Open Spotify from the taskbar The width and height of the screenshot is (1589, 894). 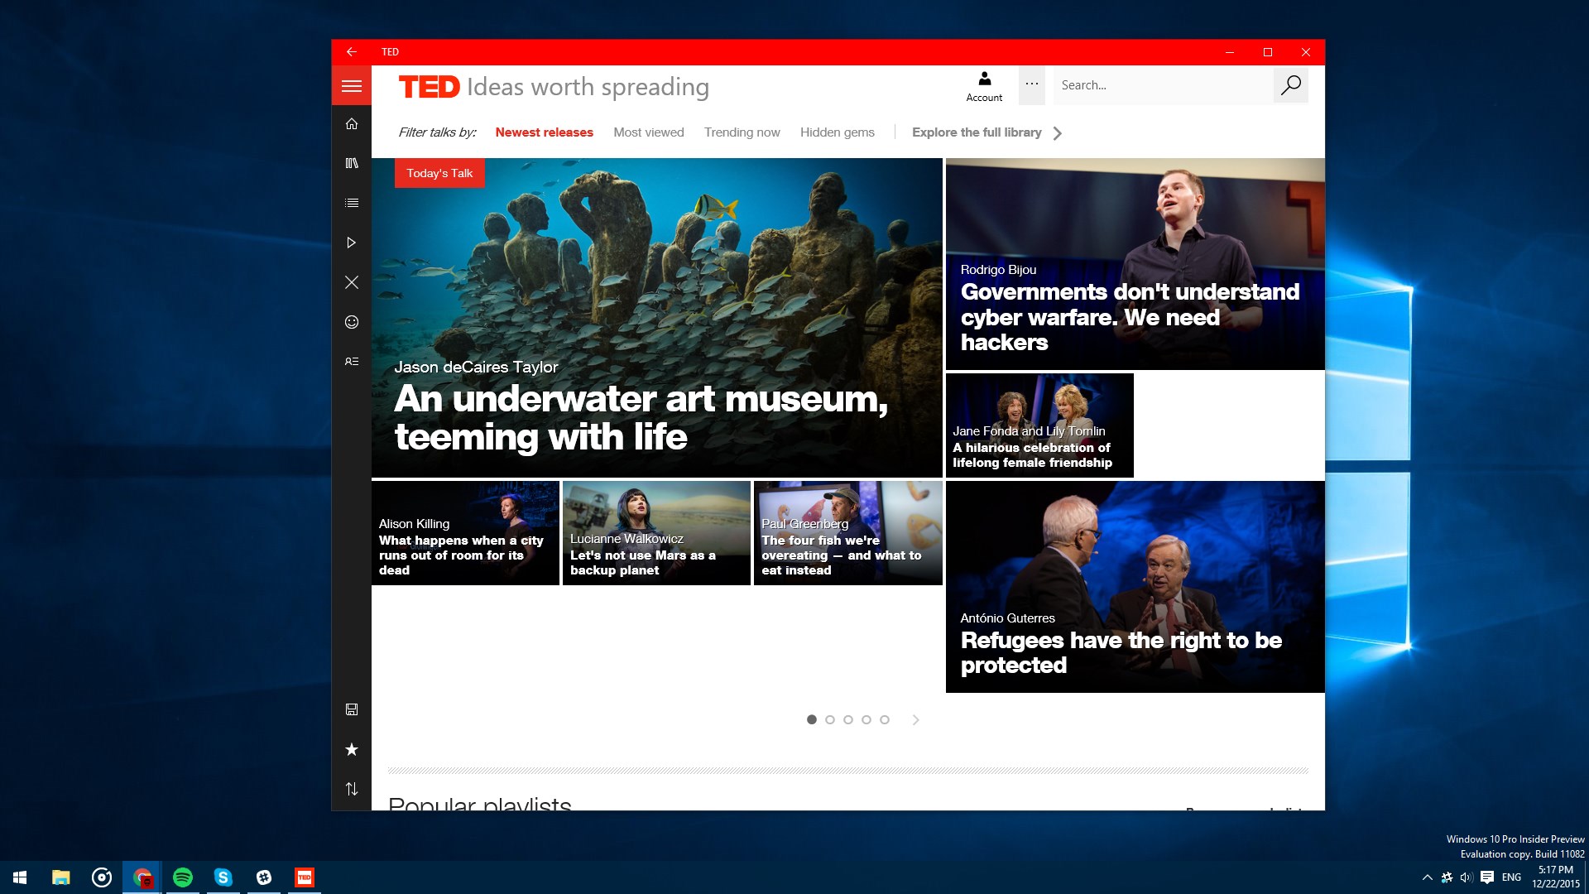(183, 877)
